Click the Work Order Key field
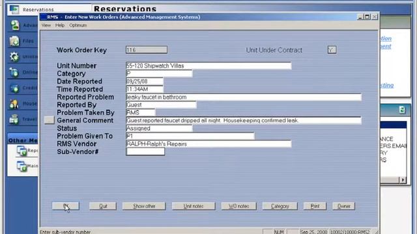This screenshot has height=234, width=417. tap(147, 50)
